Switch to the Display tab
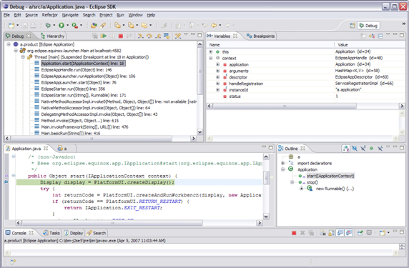This screenshot has width=409, height=268. [74, 233]
